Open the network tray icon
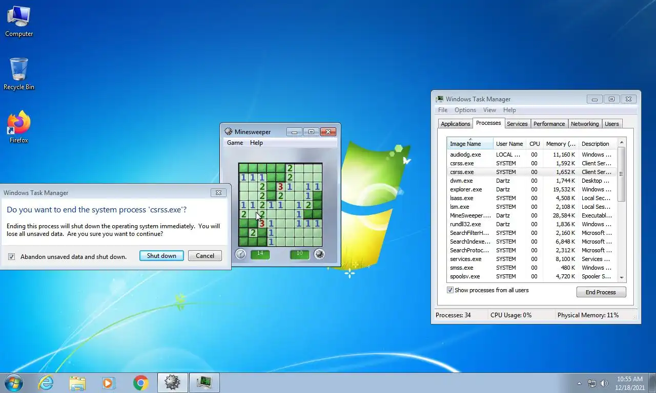This screenshot has height=393, width=656. 592,383
